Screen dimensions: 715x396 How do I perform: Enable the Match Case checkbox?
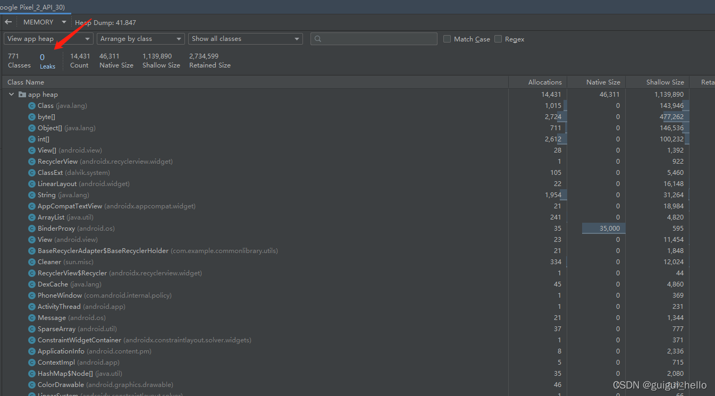point(447,39)
